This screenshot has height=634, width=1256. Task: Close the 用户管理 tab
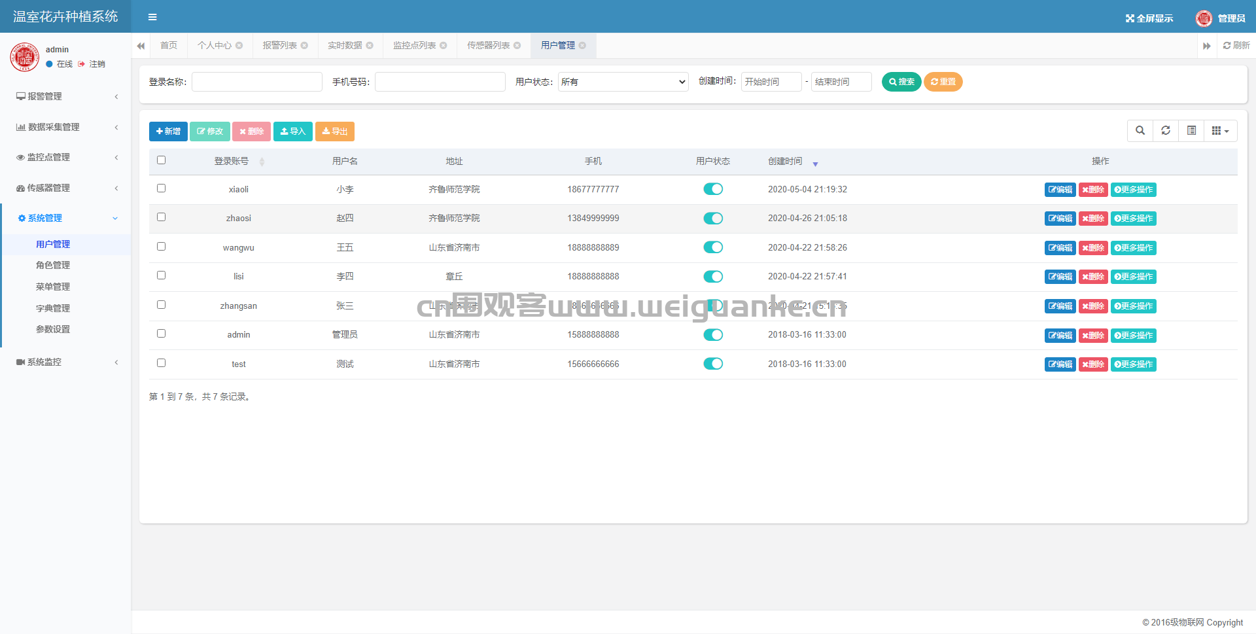582,45
